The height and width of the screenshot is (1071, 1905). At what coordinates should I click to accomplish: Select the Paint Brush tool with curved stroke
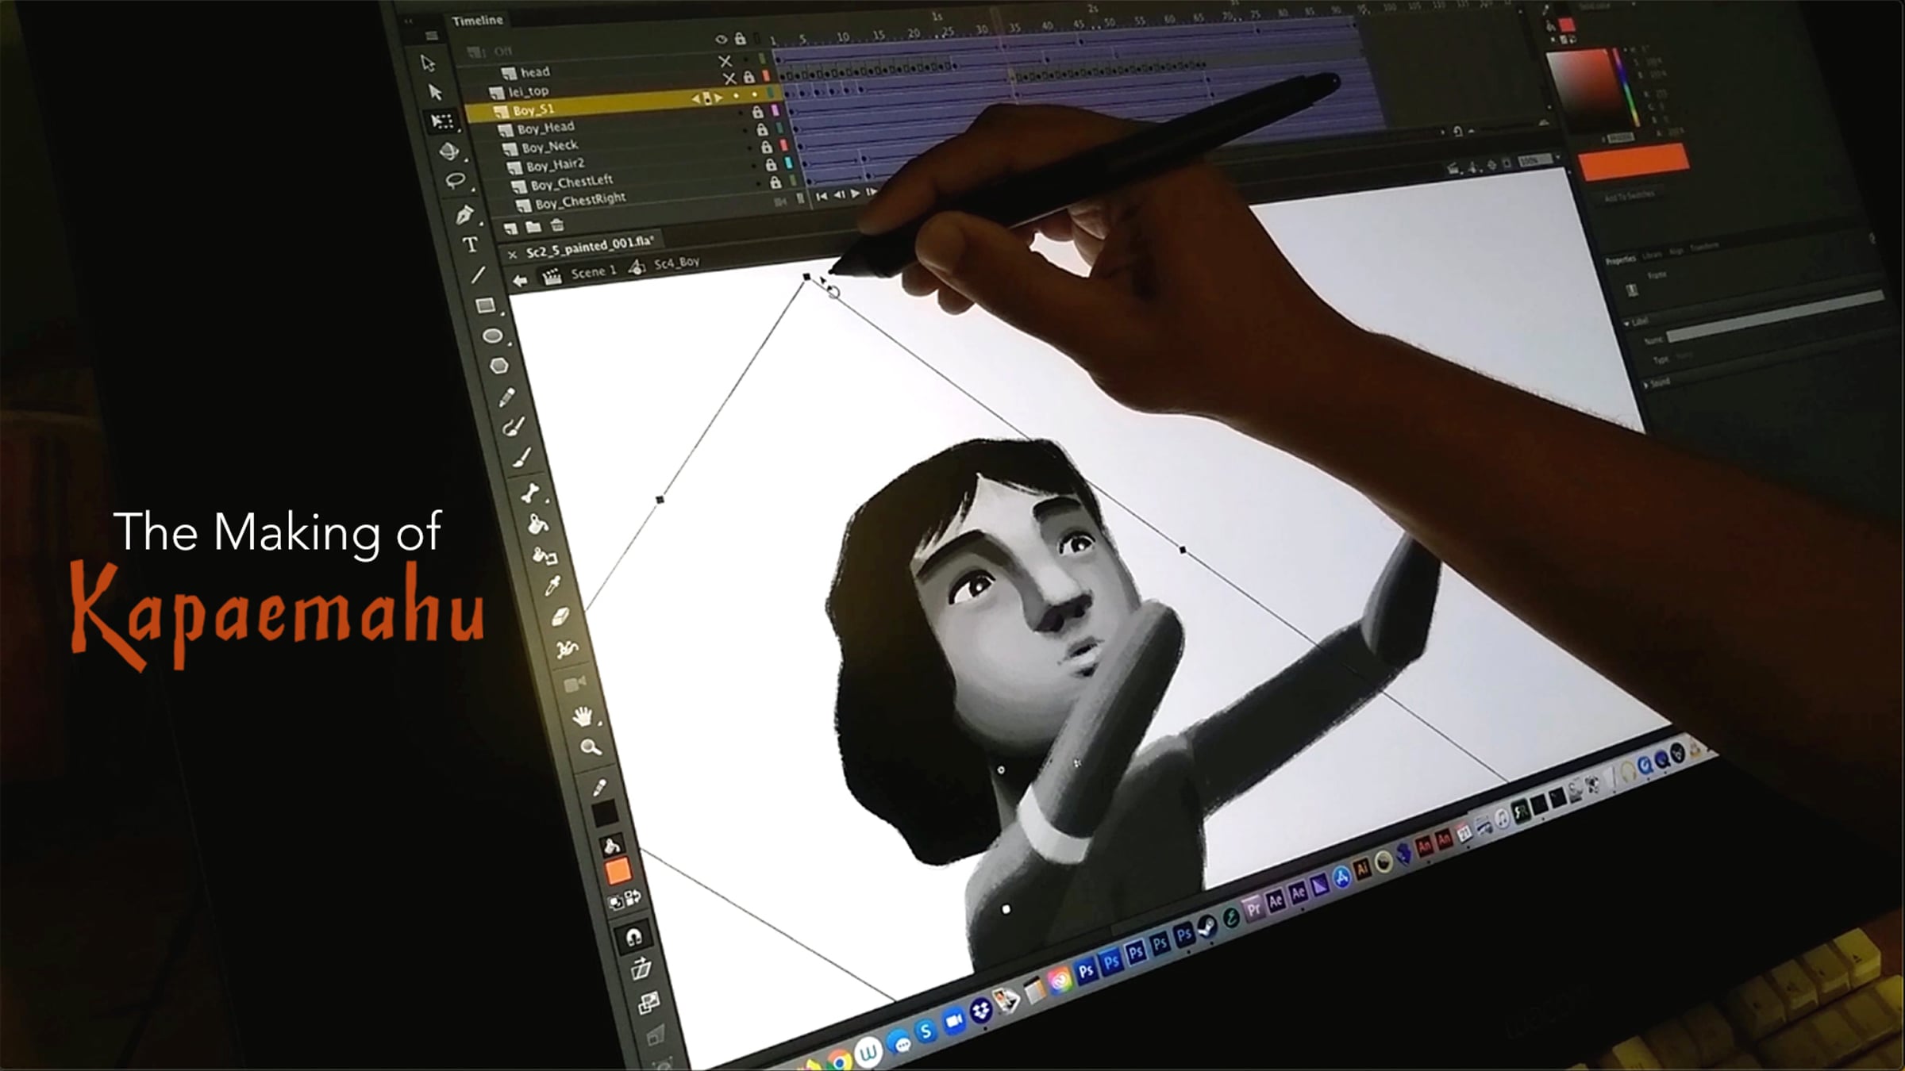514,428
